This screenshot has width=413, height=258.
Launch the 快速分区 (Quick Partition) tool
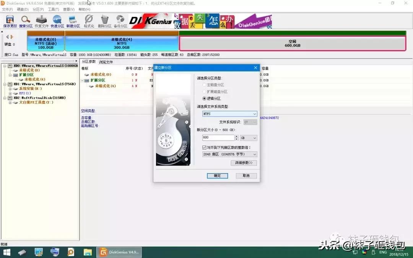[x=57, y=21]
